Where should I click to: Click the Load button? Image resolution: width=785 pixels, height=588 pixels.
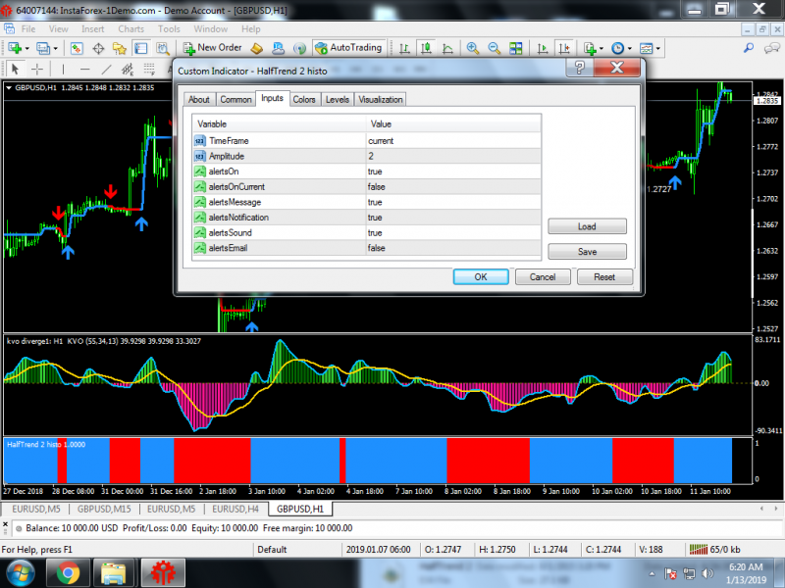(x=586, y=226)
